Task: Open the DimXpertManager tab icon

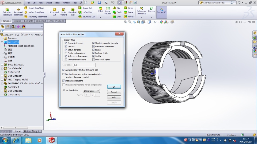Action: (18, 27)
